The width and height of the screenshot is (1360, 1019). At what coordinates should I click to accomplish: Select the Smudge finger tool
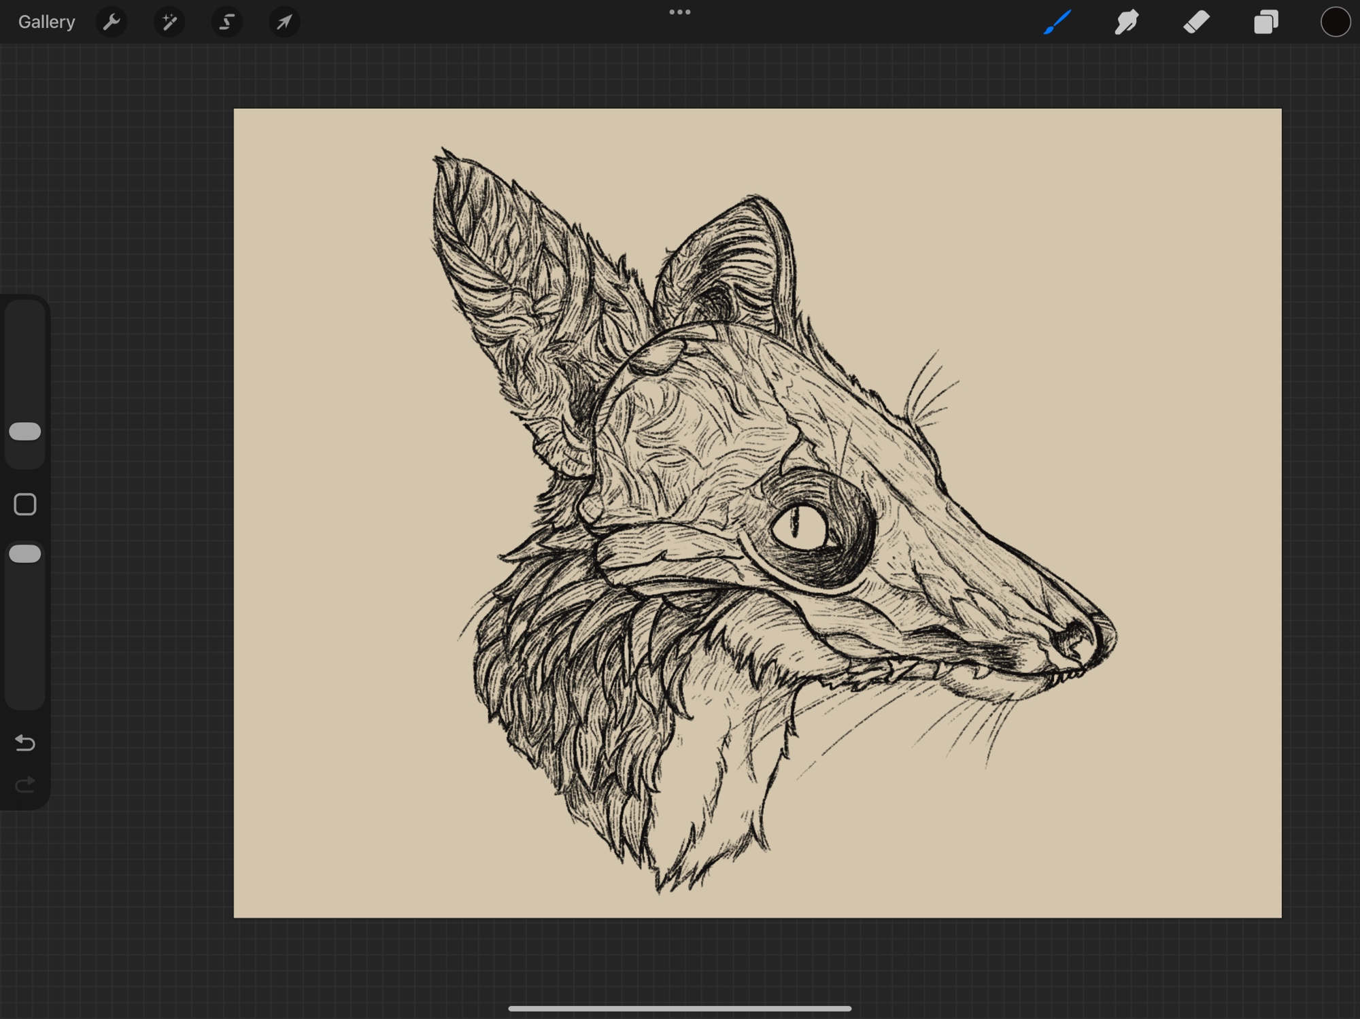click(1127, 22)
